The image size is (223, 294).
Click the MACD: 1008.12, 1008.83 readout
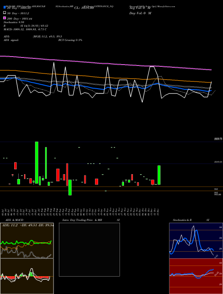point(25,29)
